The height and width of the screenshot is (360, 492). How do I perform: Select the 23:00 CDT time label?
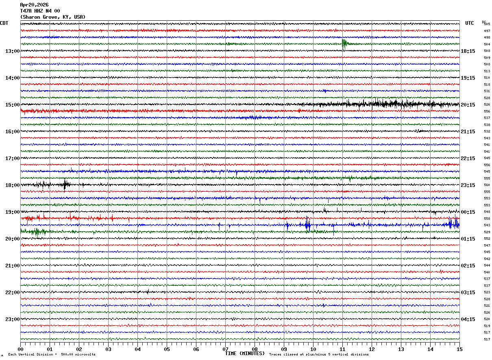(13, 319)
